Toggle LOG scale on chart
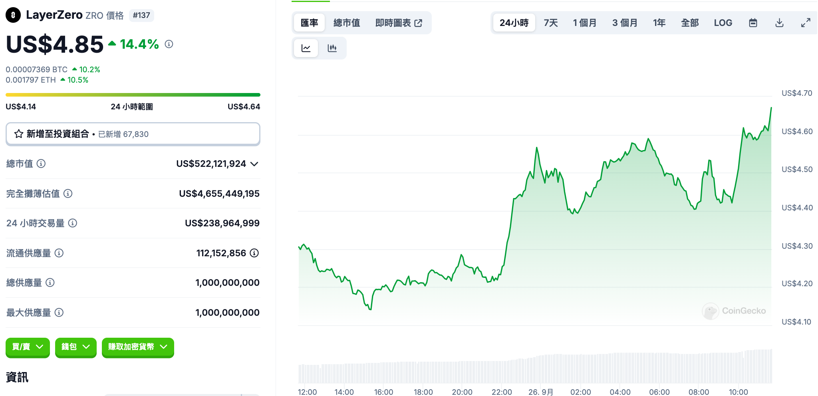The width and height of the screenshot is (818, 396). (723, 23)
